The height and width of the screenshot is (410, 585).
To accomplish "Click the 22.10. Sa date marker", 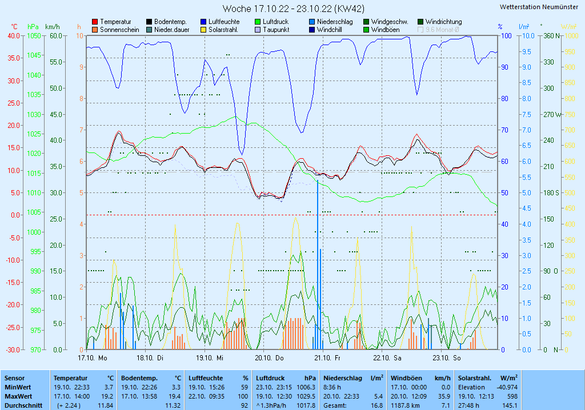I will tap(387, 358).
